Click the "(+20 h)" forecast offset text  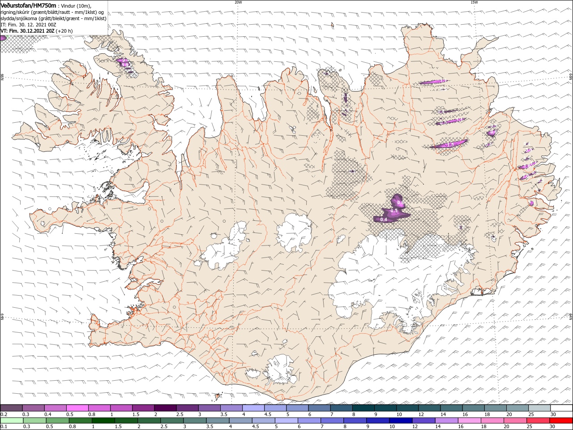pyautogui.click(x=64, y=31)
